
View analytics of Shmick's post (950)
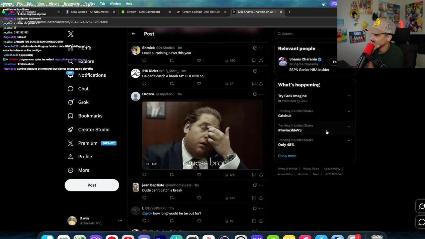[230, 60]
